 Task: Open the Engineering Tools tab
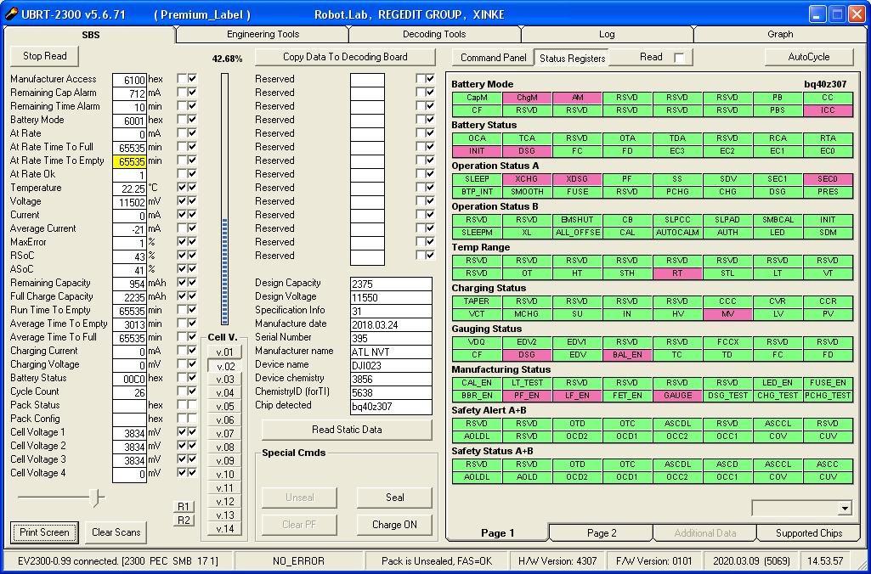pos(263,35)
